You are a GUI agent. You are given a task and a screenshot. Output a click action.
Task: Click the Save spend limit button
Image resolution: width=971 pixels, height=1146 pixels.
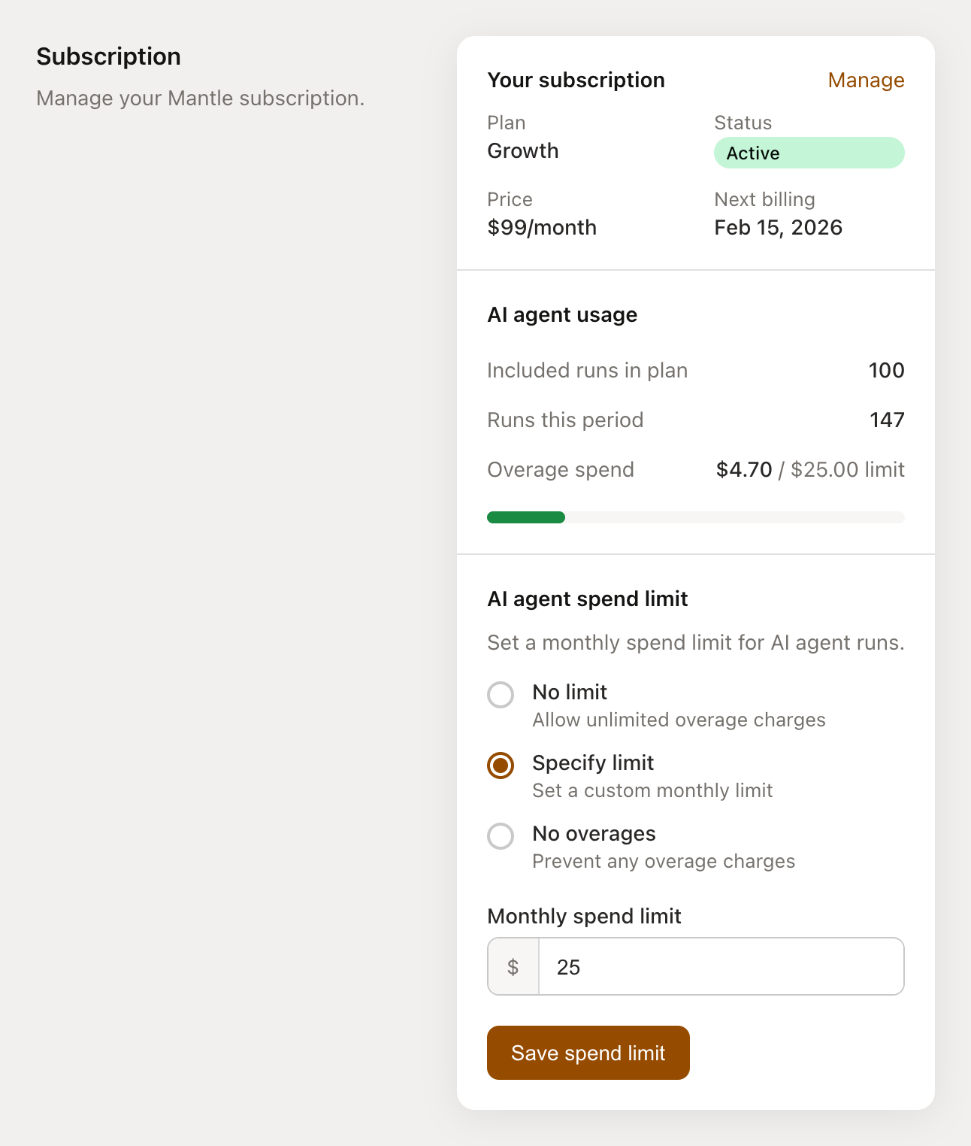pos(588,1053)
